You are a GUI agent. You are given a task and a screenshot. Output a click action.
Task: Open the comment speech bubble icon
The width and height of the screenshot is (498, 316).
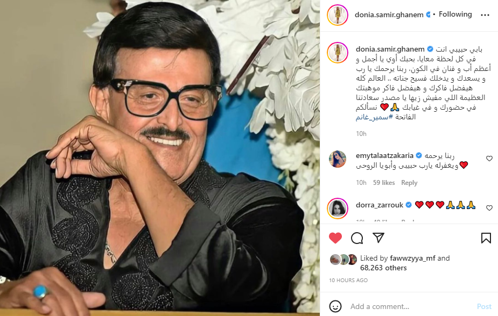click(x=357, y=238)
